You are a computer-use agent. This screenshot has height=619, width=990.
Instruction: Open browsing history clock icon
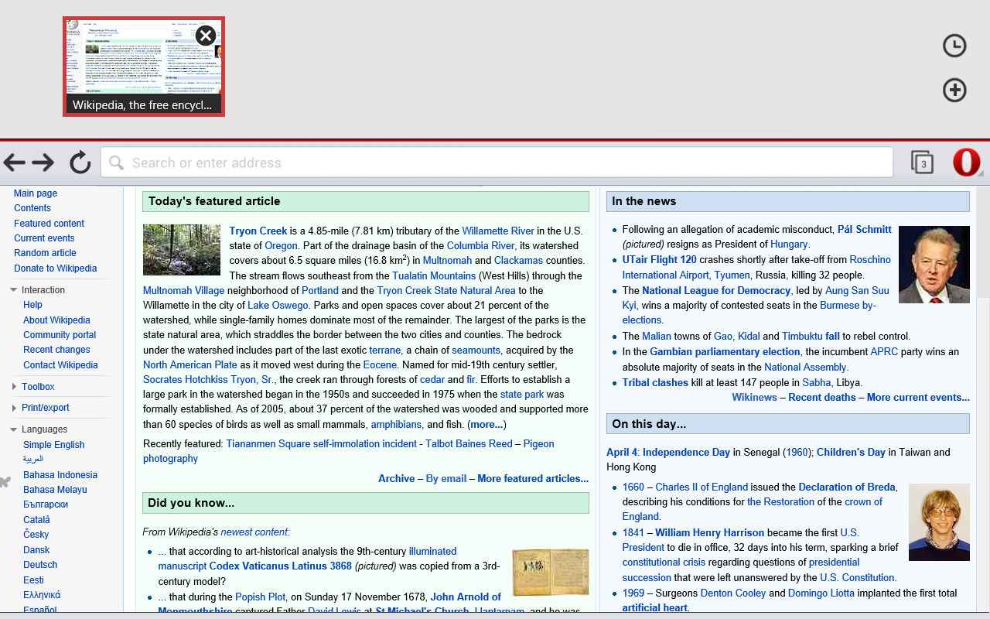(x=954, y=46)
